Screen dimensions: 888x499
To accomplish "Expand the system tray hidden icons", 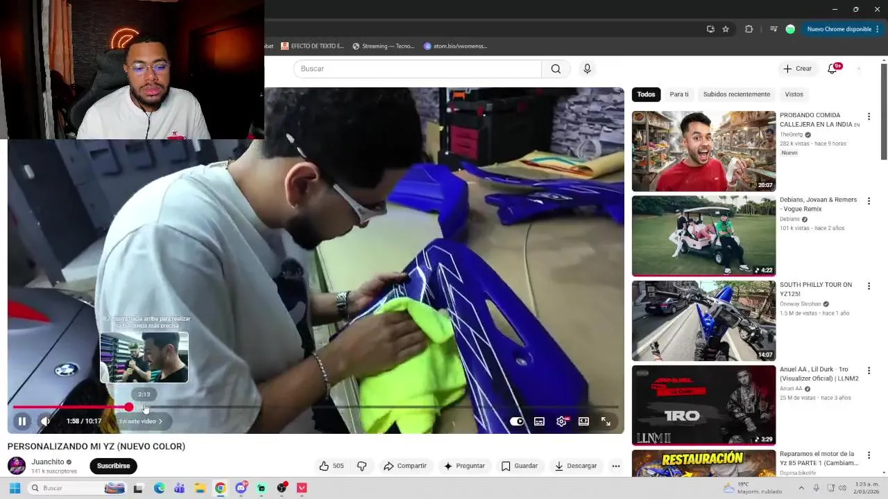I will [x=801, y=488].
